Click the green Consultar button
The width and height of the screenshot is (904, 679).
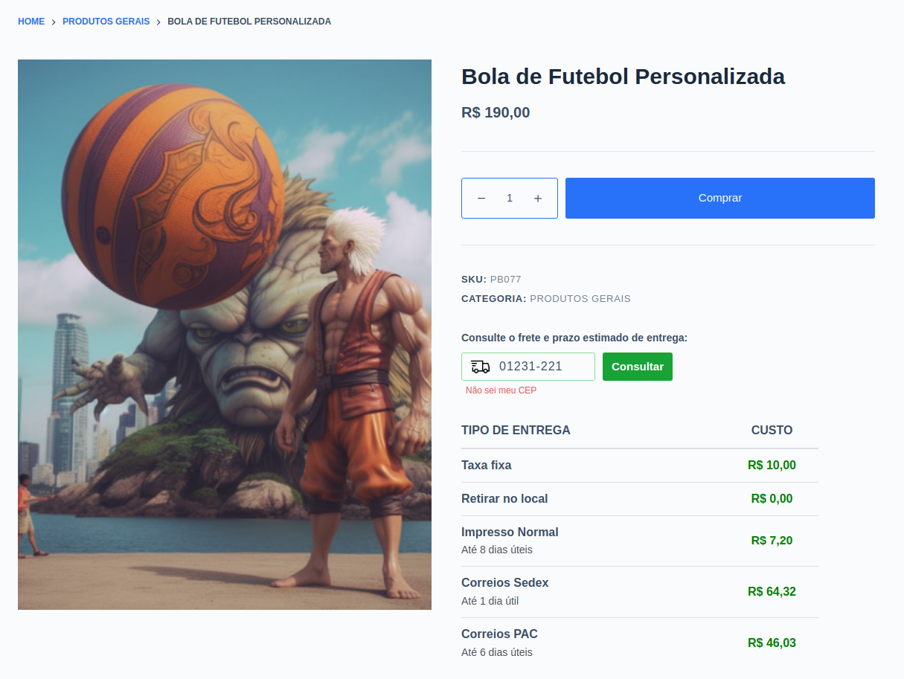point(638,367)
